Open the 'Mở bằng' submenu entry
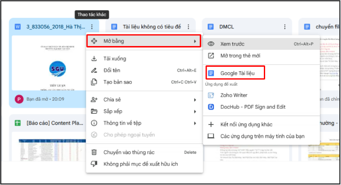The image size is (341, 185). (144, 41)
